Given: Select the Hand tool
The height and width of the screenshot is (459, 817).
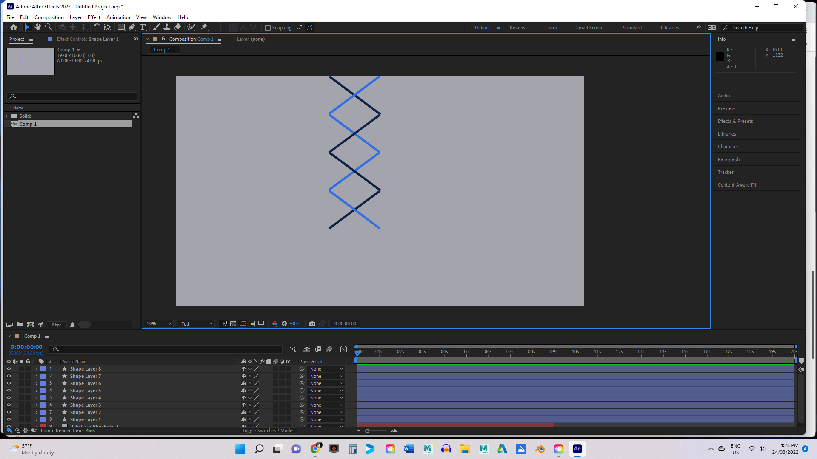Looking at the screenshot, I should click(x=38, y=27).
